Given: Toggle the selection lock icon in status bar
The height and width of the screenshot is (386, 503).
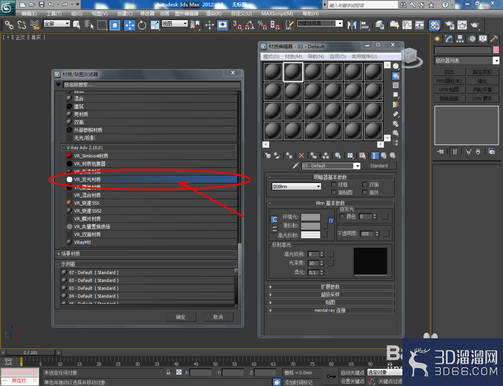Looking at the screenshot, I should (x=169, y=372).
